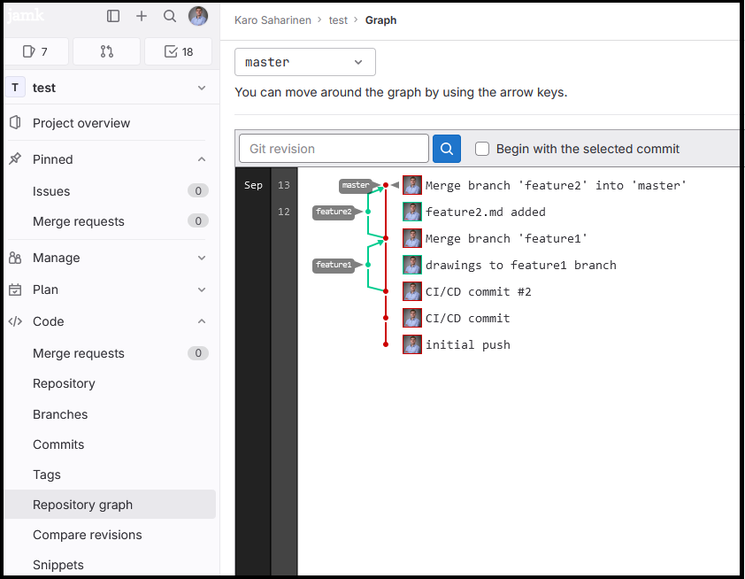The image size is (745, 579).
Task: Open Repository graph in sidebar
Action: 82,505
